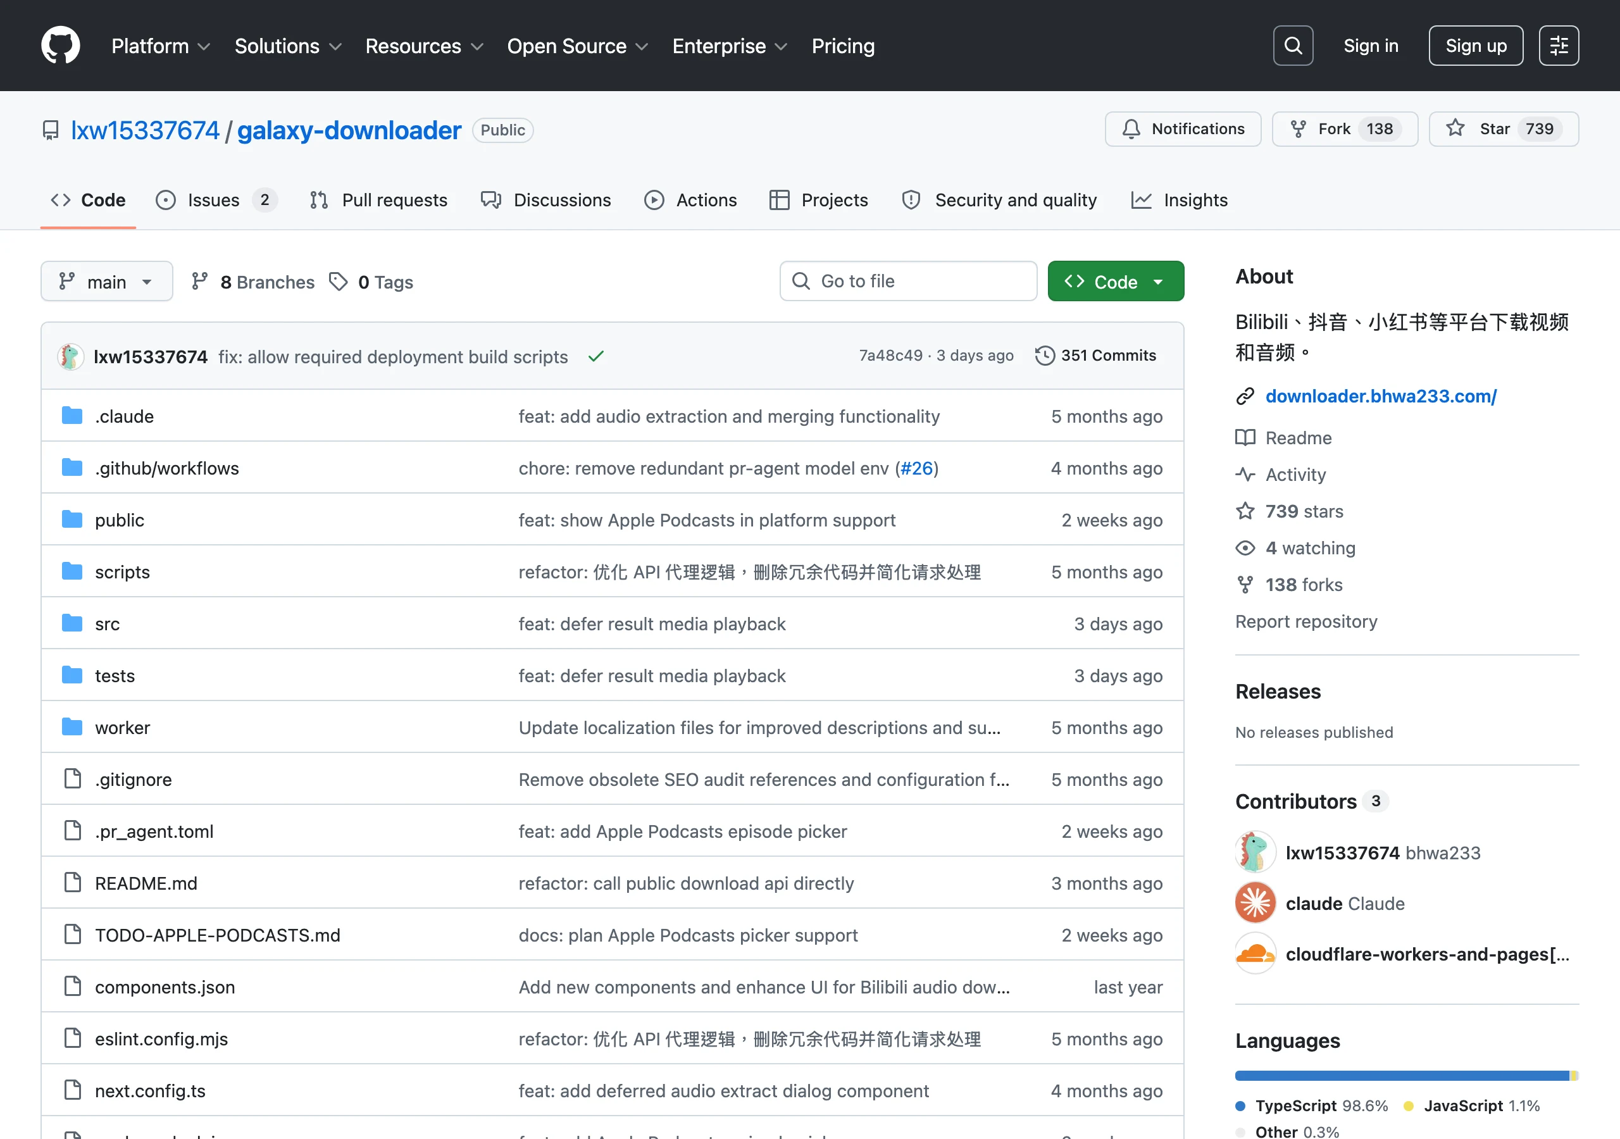Click the .gitignore file icon

(x=73, y=778)
